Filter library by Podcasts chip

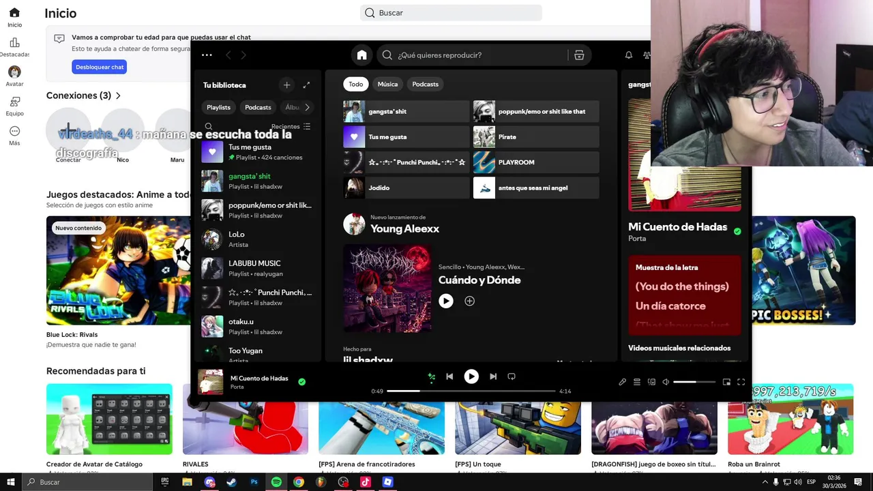click(258, 107)
